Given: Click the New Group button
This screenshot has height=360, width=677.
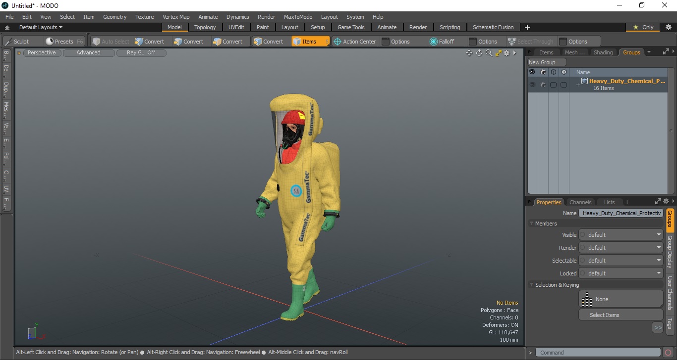Looking at the screenshot, I should pyautogui.click(x=547, y=62).
